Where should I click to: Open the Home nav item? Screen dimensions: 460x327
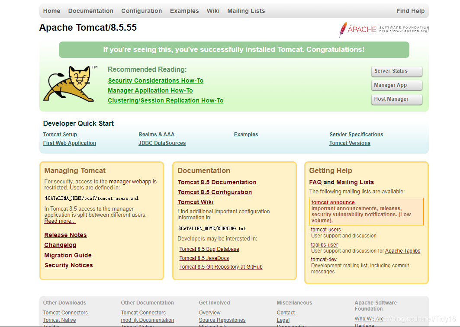51,11
